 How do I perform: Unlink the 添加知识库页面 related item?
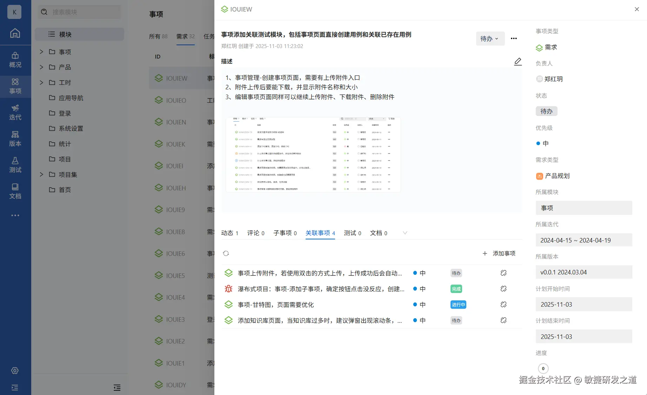(503, 320)
